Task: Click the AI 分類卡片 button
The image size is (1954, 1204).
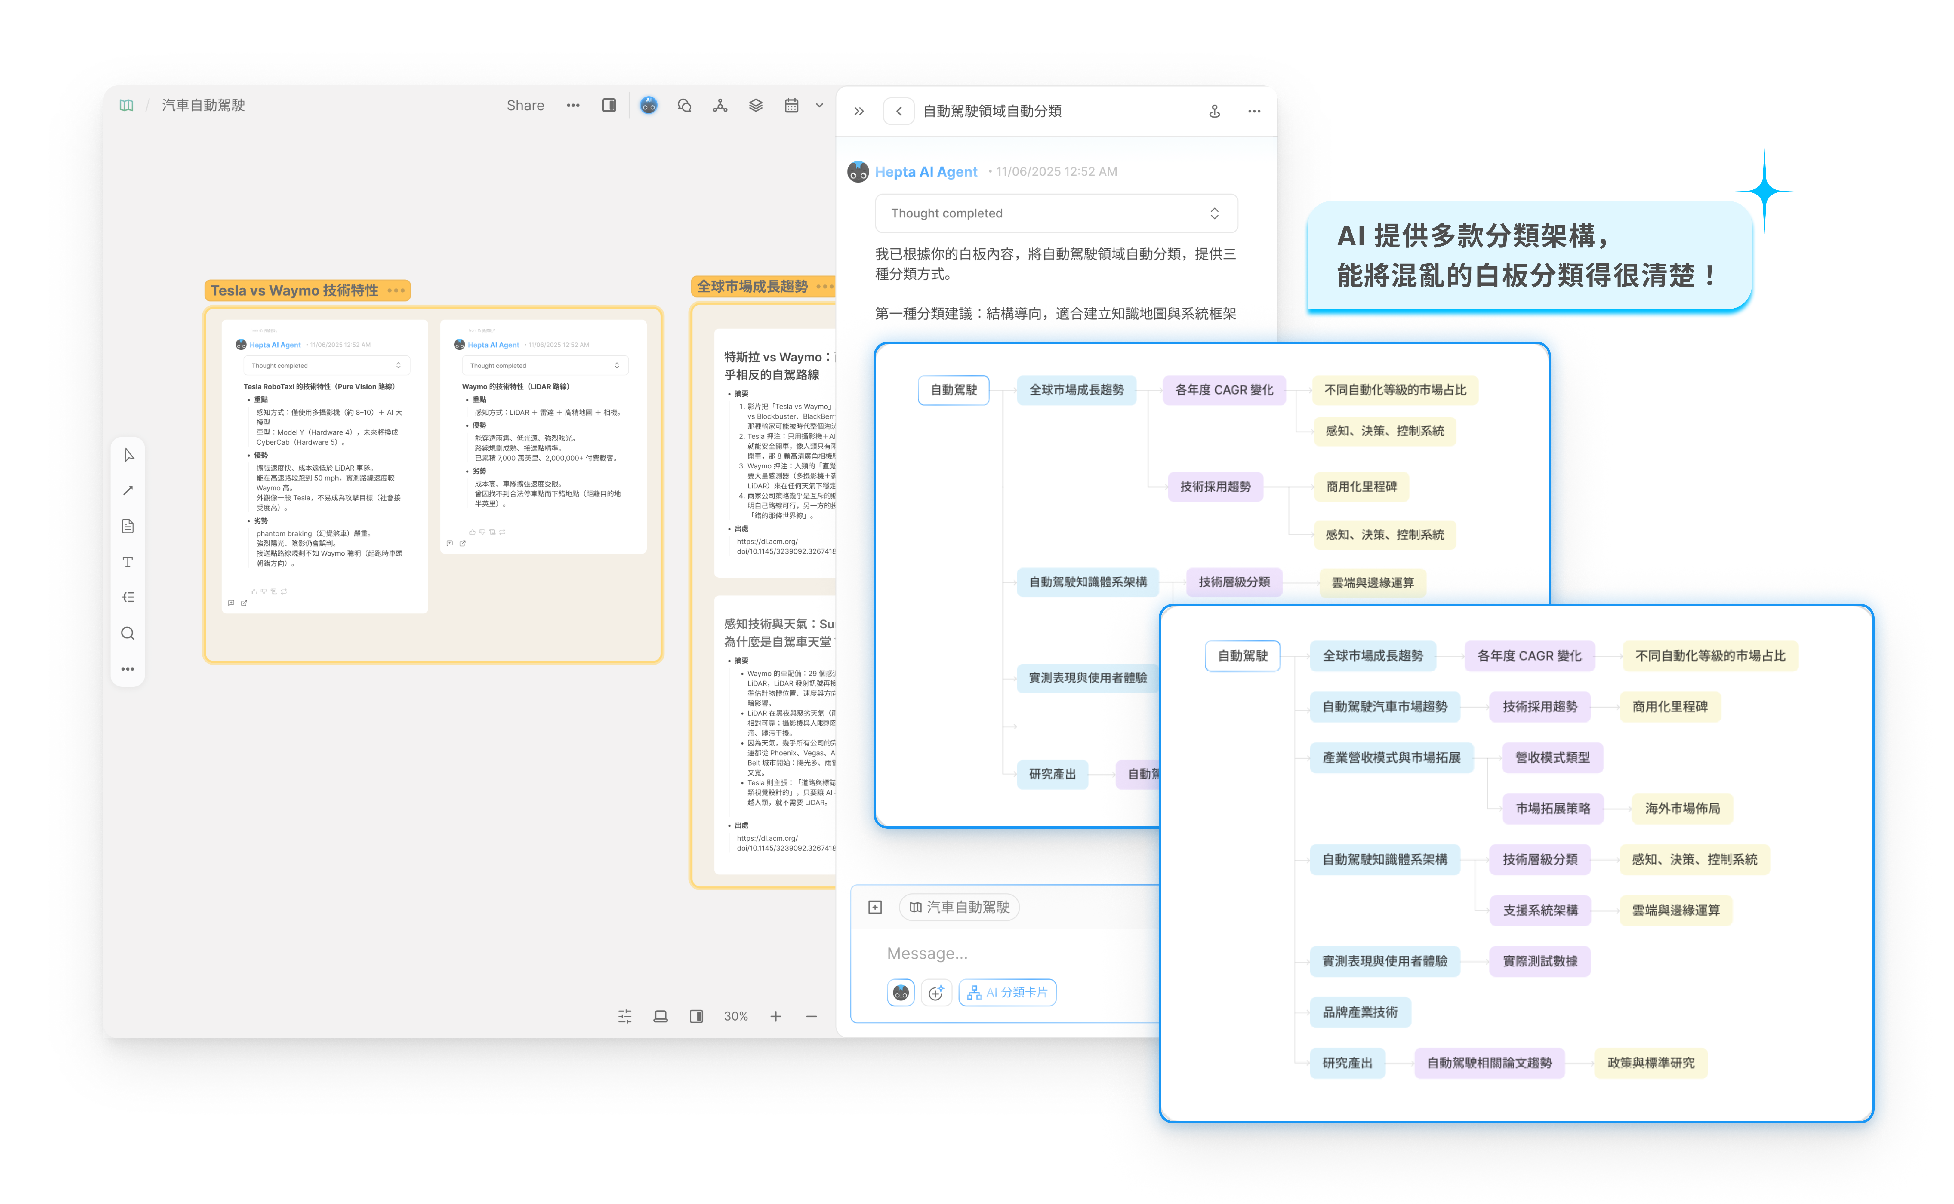Action: (1008, 992)
